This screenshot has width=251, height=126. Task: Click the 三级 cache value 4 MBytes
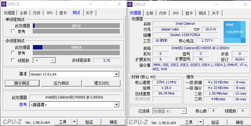click(218, 99)
